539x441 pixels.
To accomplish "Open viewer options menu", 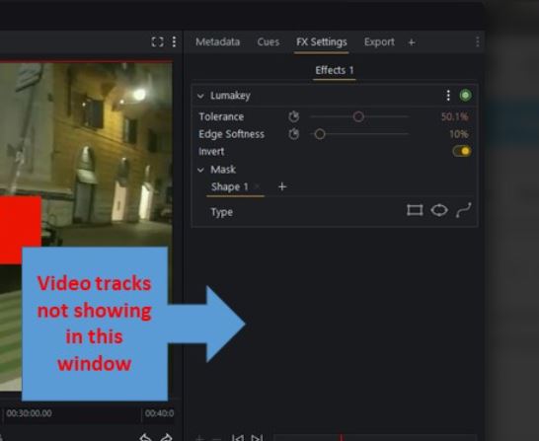I will click(x=174, y=41).
